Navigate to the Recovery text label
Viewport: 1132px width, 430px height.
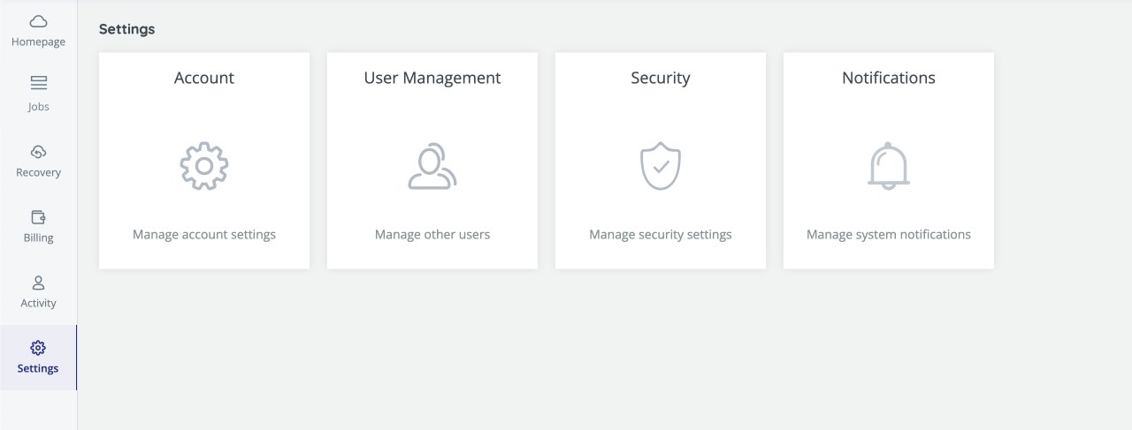click(38, 172)
